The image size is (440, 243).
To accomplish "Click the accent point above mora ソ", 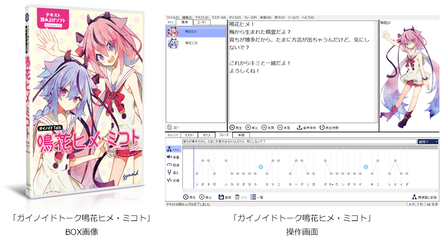I will coord(197,174).
